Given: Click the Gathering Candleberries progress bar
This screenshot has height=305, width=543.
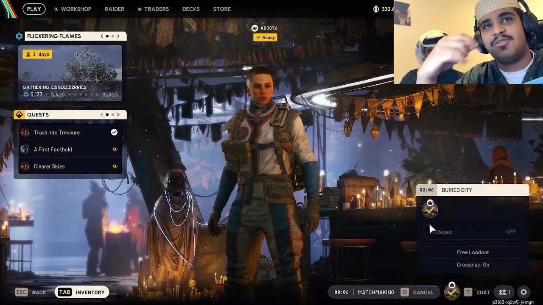Looking at the screenshot, I should tap(70, 94).
